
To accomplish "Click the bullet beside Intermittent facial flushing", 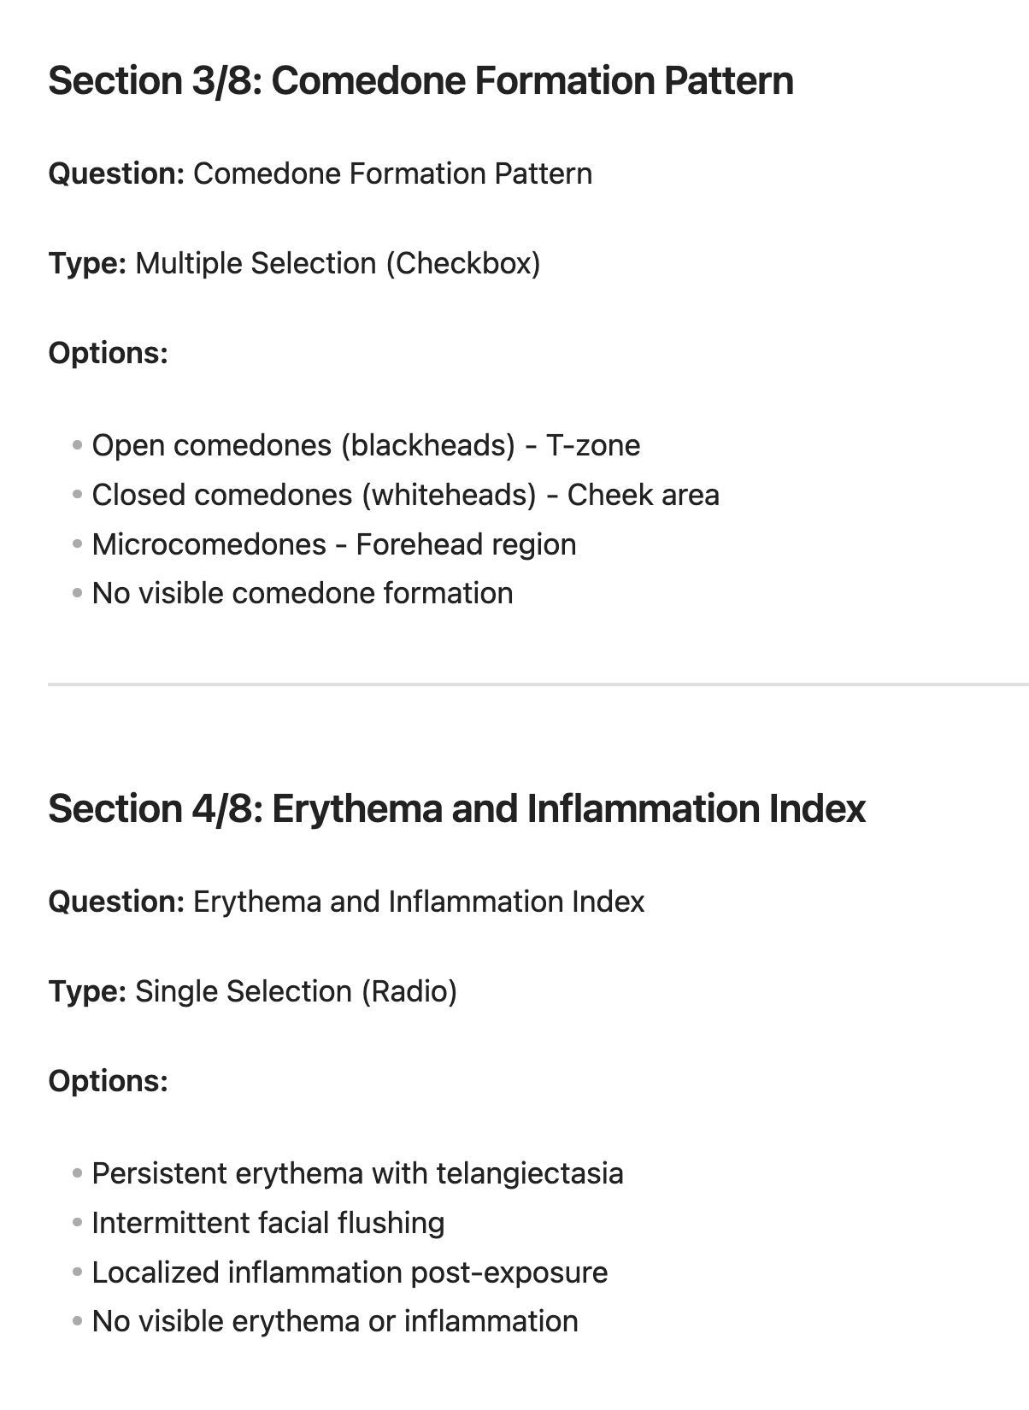I will click(x=78, y=1223).
